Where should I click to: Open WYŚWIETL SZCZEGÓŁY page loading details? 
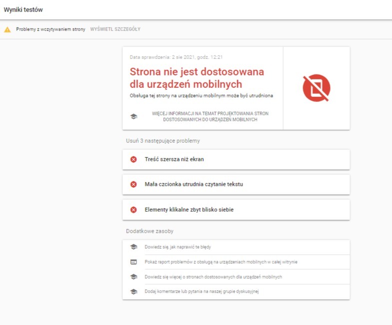point(115,29)
